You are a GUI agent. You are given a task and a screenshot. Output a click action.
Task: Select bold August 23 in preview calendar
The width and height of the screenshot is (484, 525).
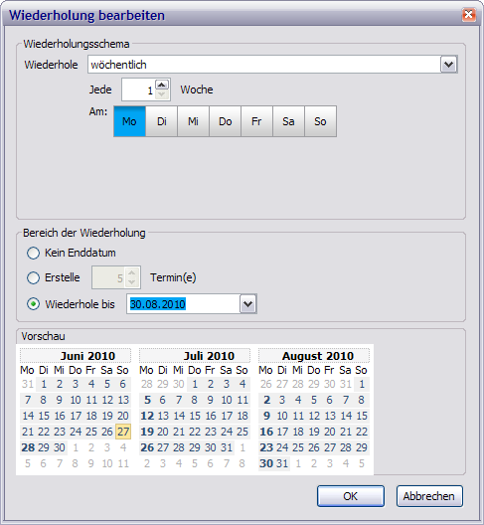point(266,447)
